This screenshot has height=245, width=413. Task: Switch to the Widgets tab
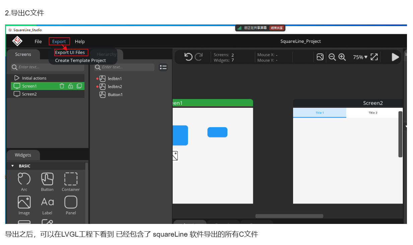click(x=23, y=155)
